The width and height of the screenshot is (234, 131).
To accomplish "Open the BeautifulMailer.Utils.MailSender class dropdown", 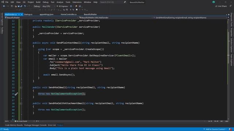I will pyautogui.click(x=116, y=17).
